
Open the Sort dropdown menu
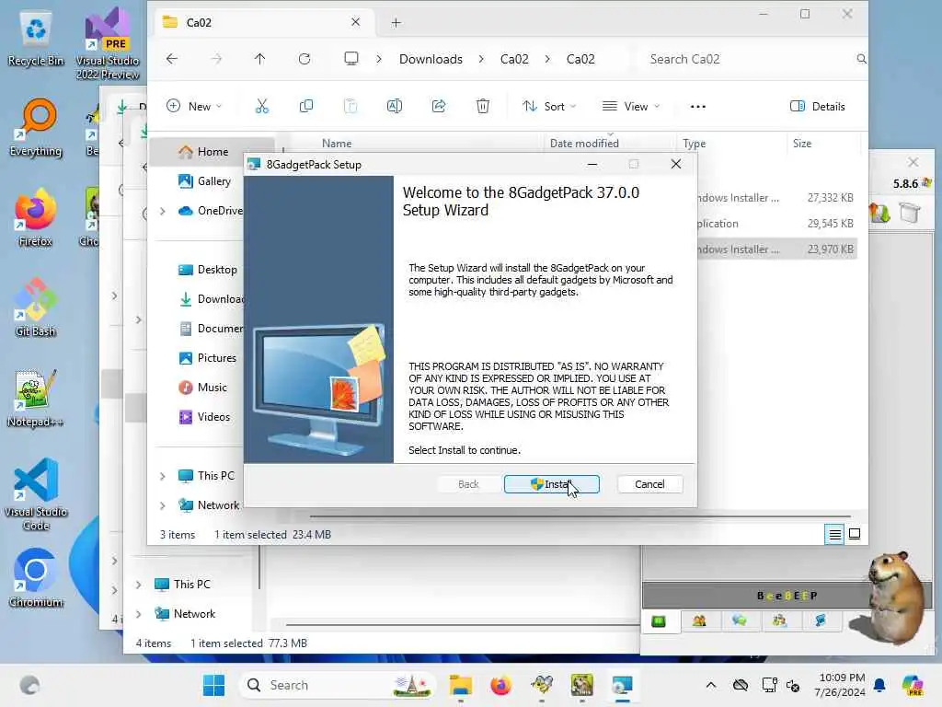coord(549,107)
